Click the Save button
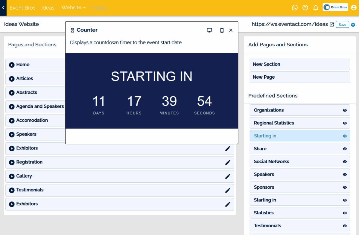The image size is (359, 235). click(342, 25)
